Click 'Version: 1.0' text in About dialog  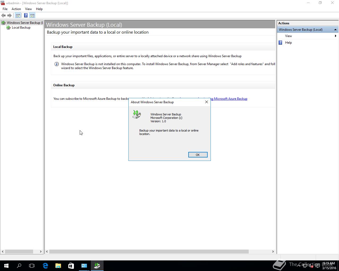tap(158, 121)
